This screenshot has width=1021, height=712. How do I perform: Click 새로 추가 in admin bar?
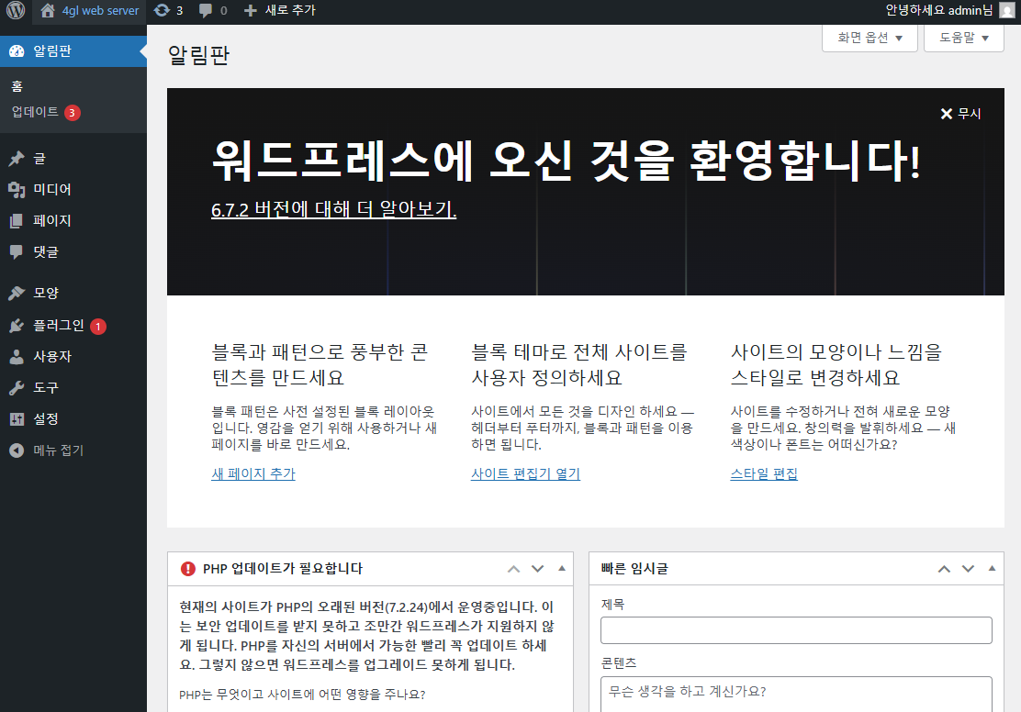(x=290, y=10)
